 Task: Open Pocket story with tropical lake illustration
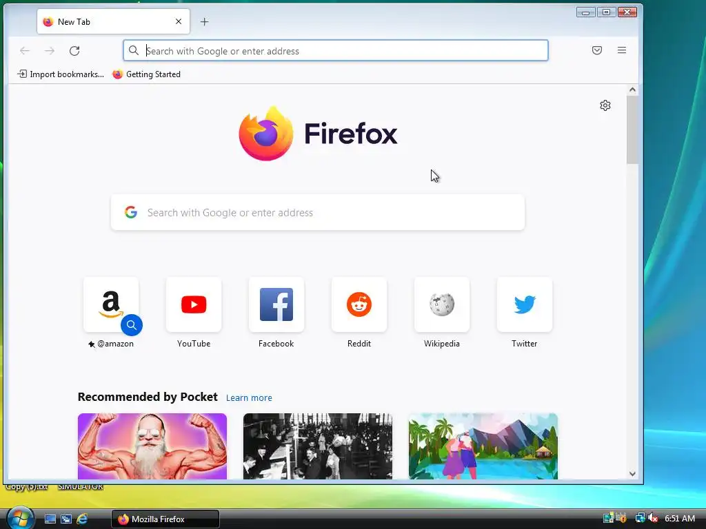coord(483,446)
